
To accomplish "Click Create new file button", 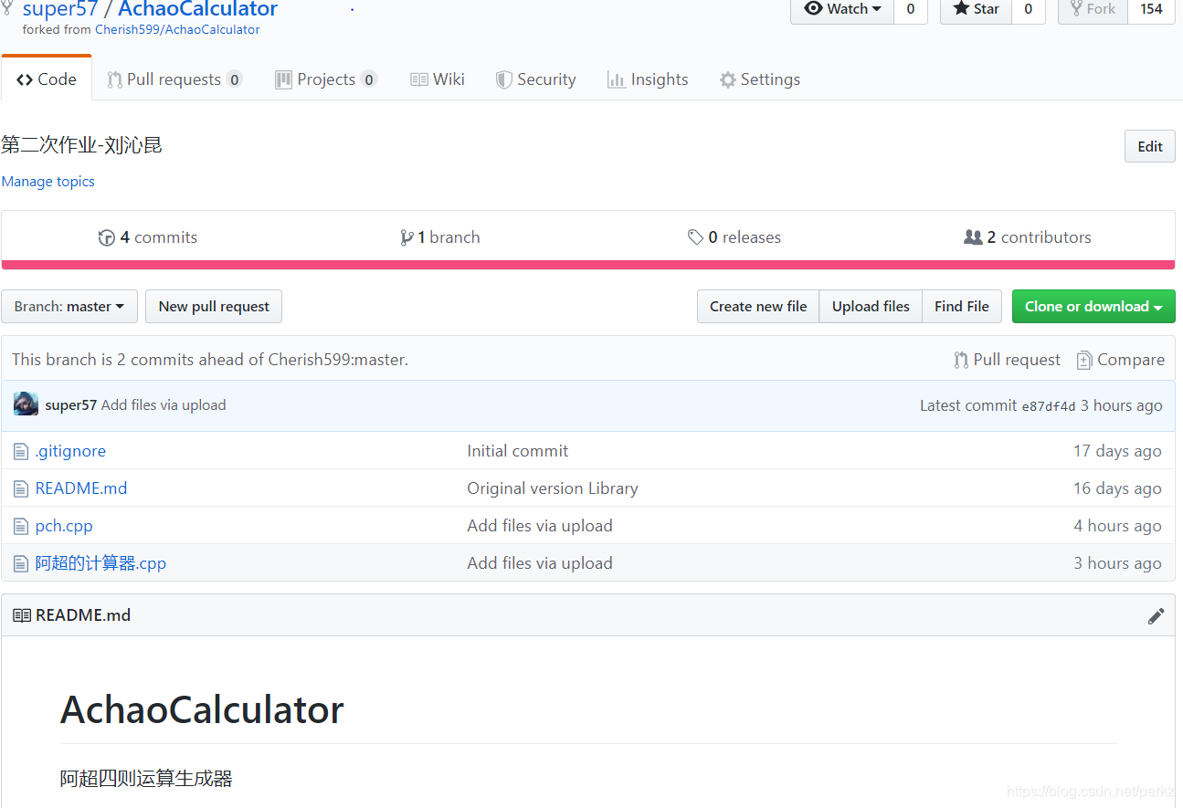I will [758, 307].
